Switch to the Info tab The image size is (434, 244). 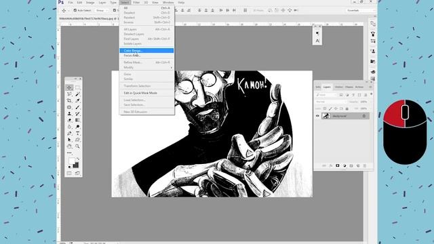pos(318,87)
